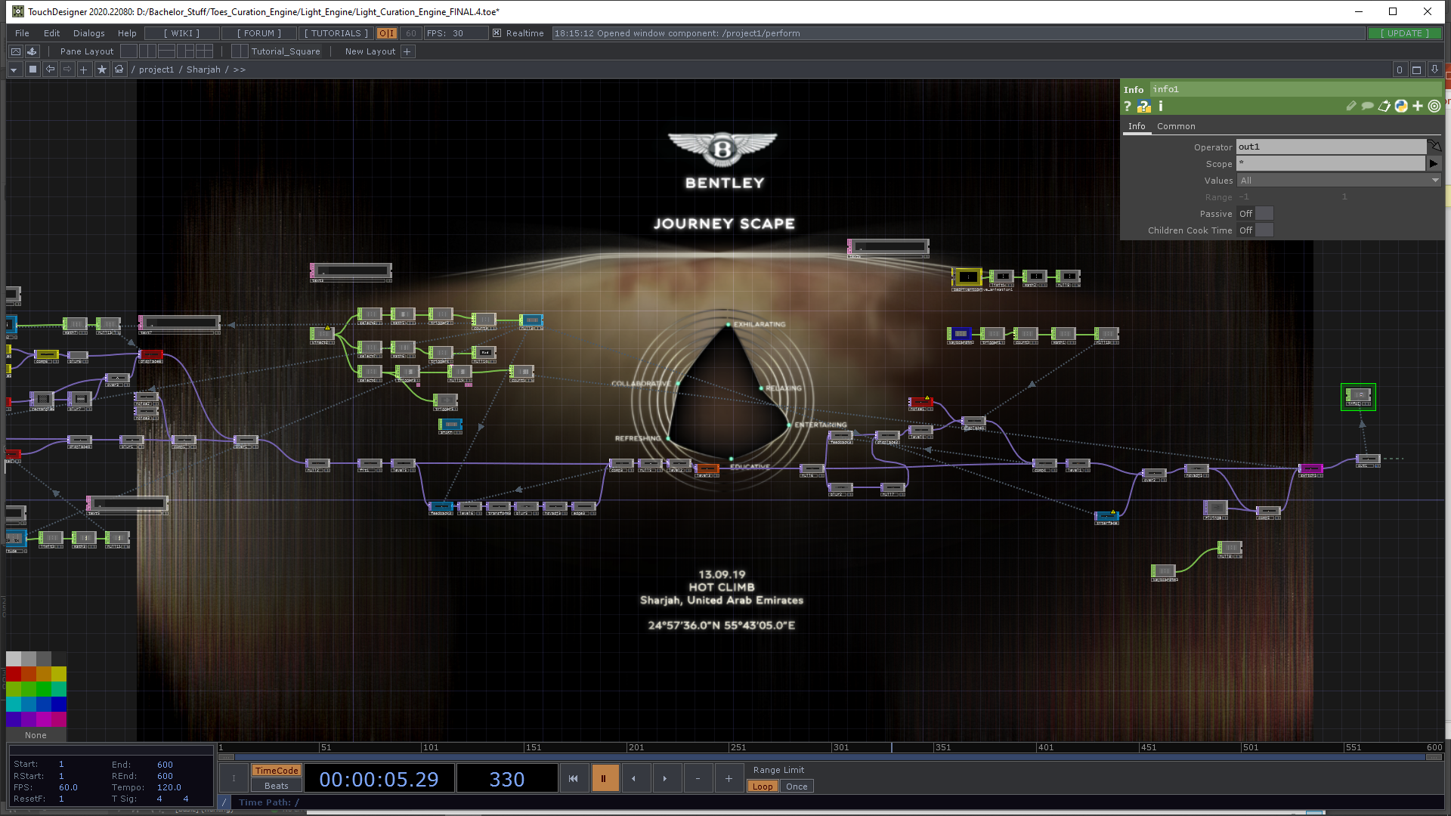Image resolution: width=1451 pixels, height=816 pixels.
Task: Open the TUTORIALS link button
Action: [x=336, y=33]
